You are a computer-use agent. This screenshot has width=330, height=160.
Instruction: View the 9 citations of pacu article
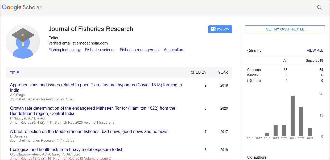pos(205,85)
